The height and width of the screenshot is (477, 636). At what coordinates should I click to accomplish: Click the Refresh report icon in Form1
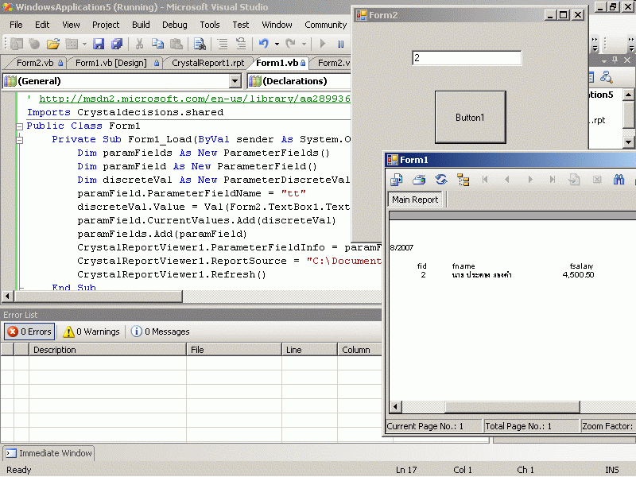tap(440, 180)
